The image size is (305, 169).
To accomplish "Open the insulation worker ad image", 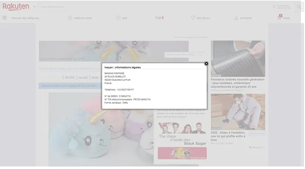I will pos(238,112).
